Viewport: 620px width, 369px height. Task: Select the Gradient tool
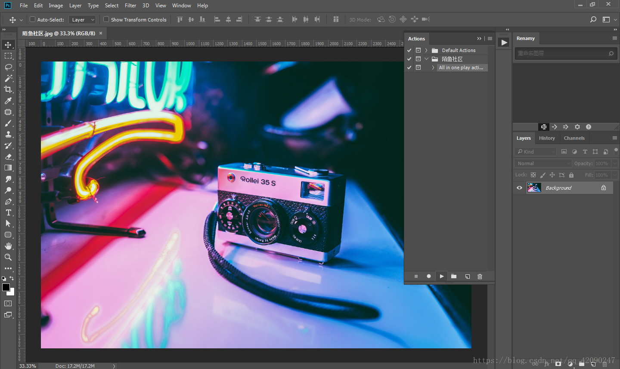click(8, 168)
